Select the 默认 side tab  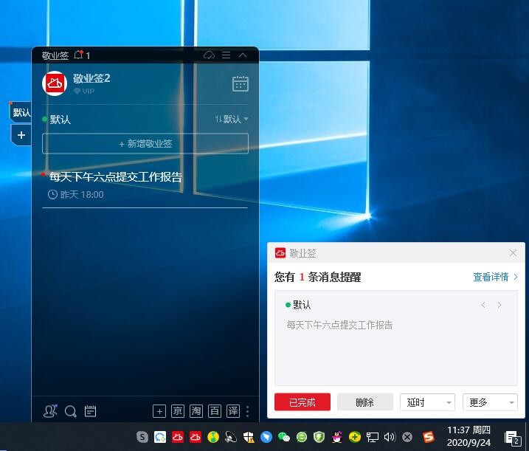[21, 112]
